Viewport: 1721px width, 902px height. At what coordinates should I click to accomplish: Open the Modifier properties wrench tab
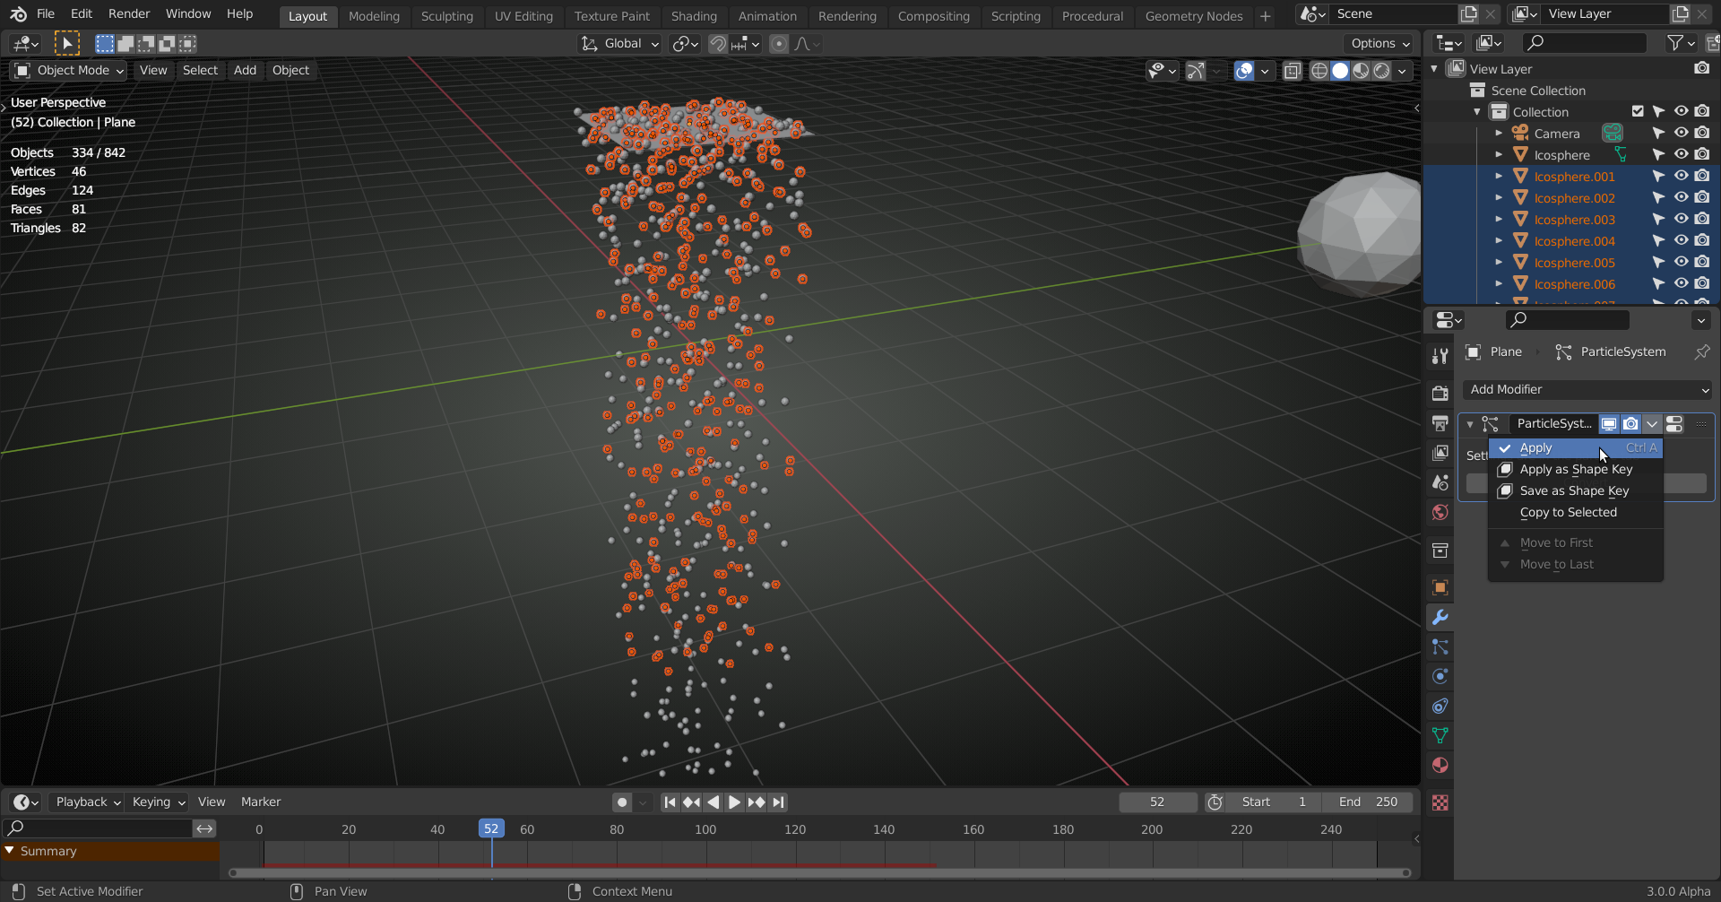tap(1440, 617)
